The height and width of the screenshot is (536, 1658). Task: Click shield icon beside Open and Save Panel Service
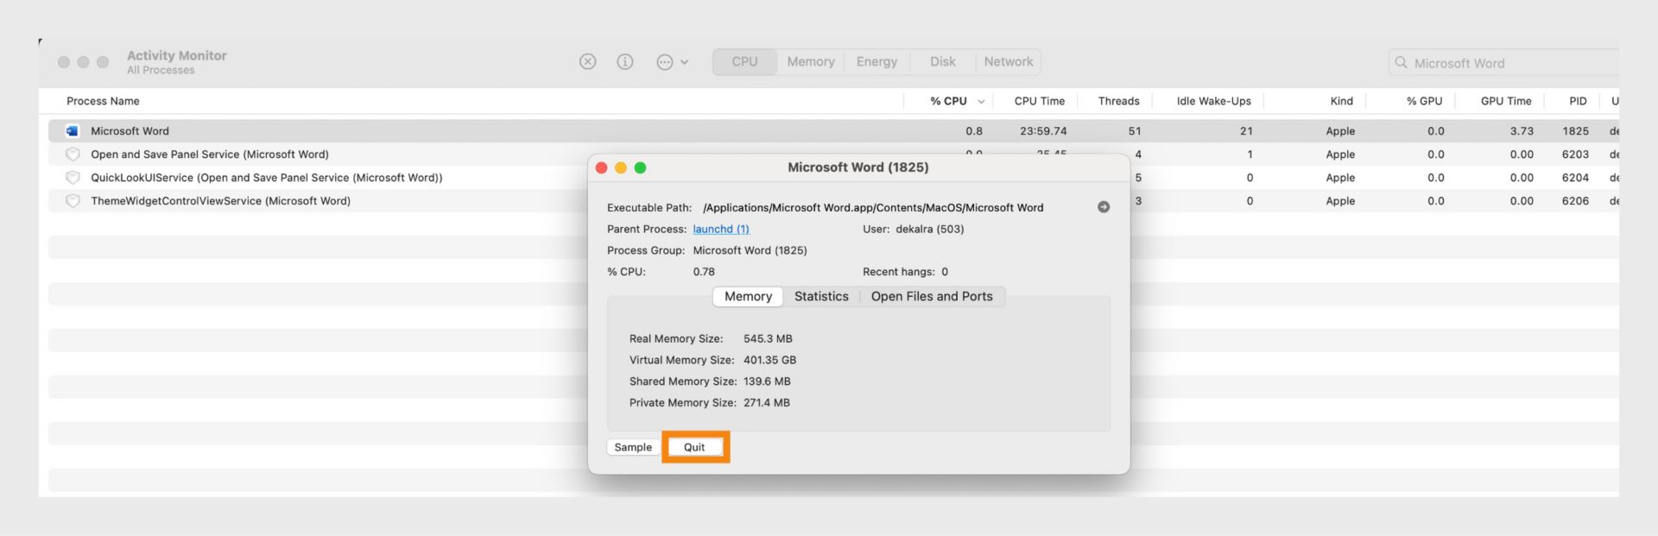tap(73, 154)
